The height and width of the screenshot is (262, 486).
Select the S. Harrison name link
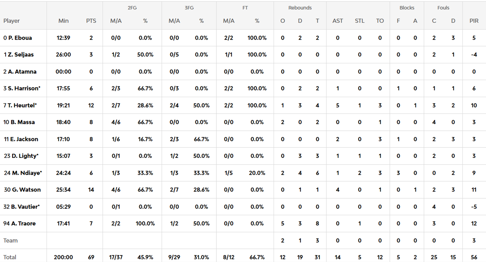coord(23,88)
